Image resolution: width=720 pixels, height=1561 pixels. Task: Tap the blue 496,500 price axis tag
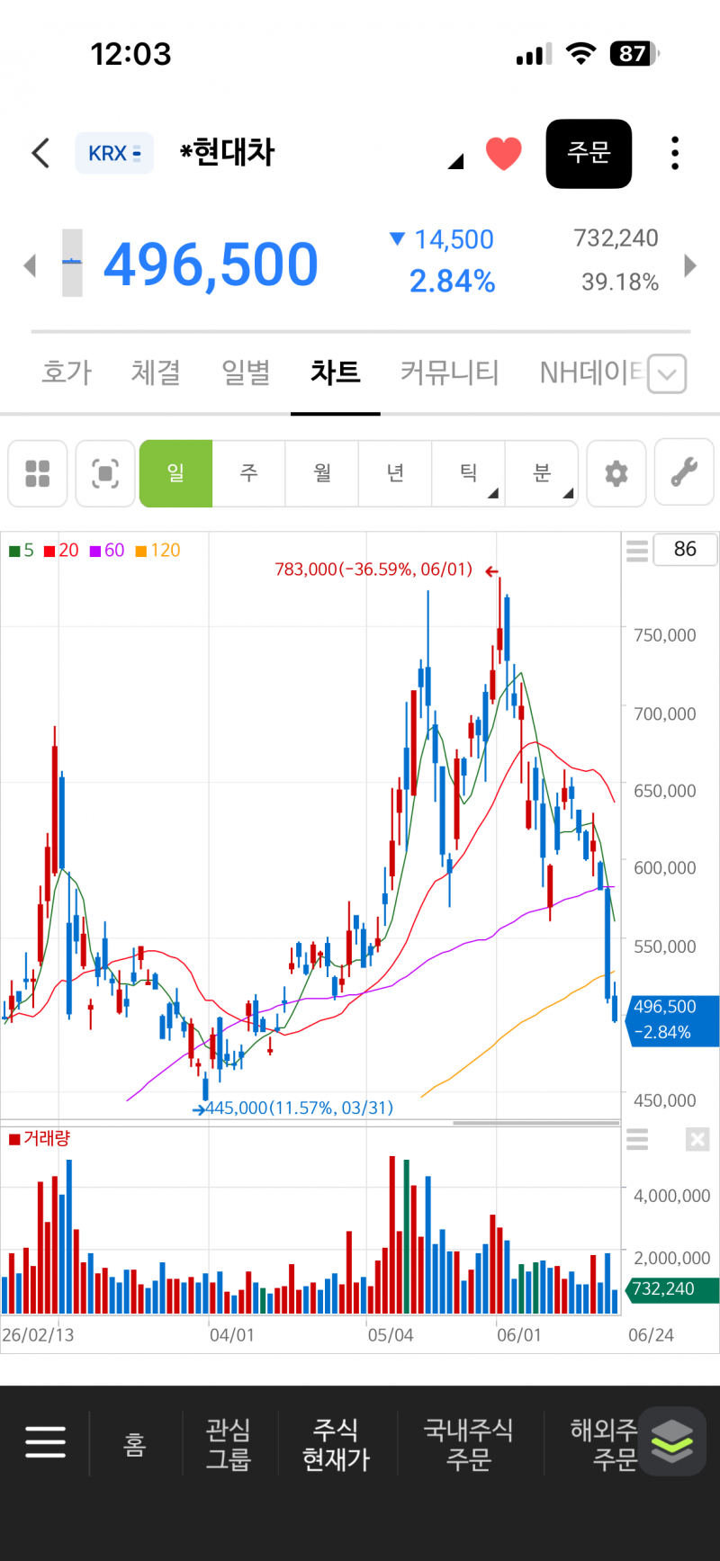point(670,1019)
